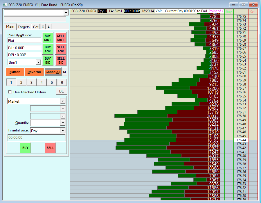The image size is (261, 203).
Task: Click the 00:00:00 time field
Action: 37,138
